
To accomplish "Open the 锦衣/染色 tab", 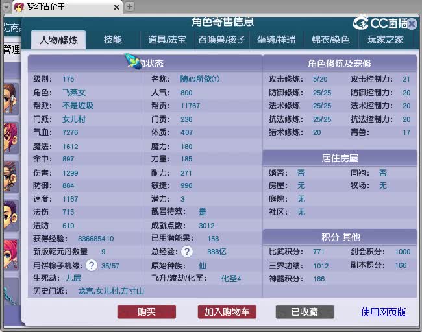I will (330, 40).
